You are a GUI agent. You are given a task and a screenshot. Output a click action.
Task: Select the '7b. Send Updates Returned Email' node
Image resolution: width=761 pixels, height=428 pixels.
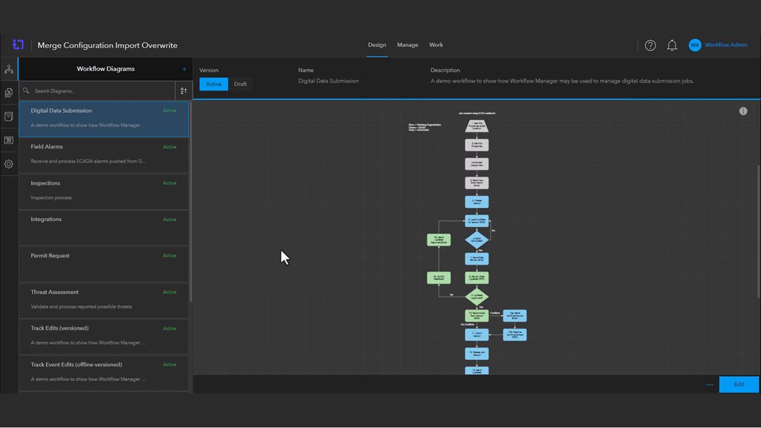(x=439, y=240)
